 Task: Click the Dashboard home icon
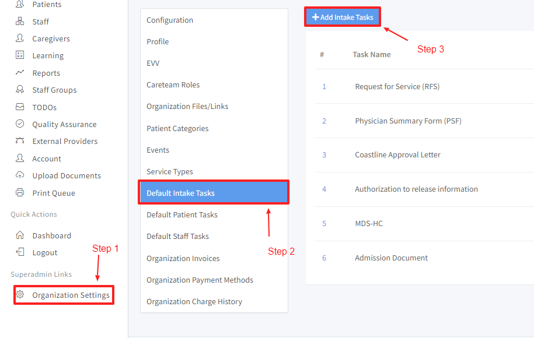(x=20, y=235)
